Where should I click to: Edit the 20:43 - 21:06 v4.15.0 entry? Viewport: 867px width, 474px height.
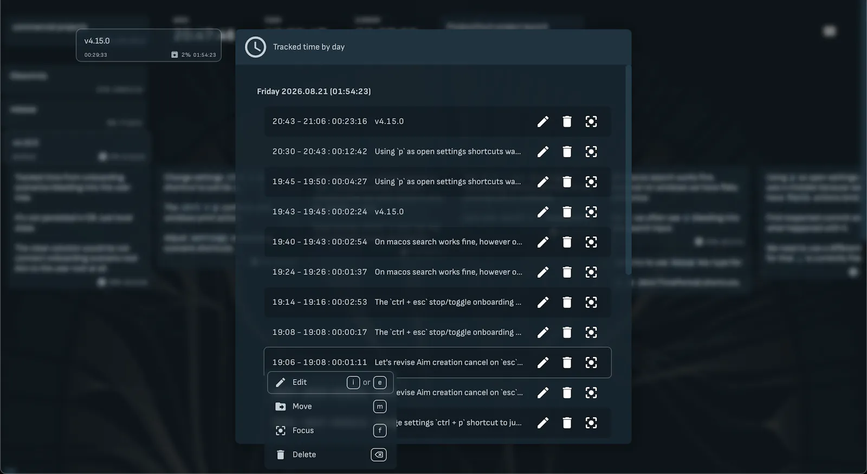[x=542, y=121]
